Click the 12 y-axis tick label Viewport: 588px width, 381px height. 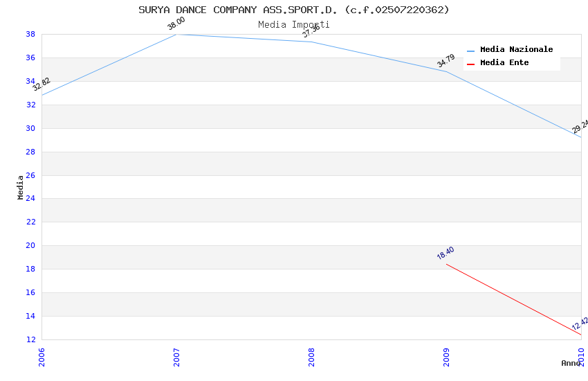(30, 339)
